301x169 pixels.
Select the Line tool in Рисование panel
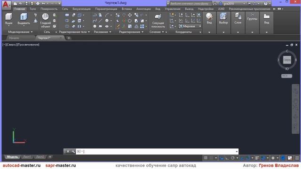tap(100, 21)
